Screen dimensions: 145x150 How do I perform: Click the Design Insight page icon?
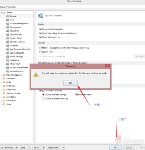click(7, 34)
